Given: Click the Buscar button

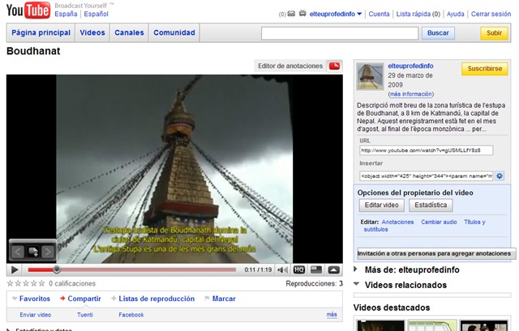Looking at the screenshot, I should [438, 33].
